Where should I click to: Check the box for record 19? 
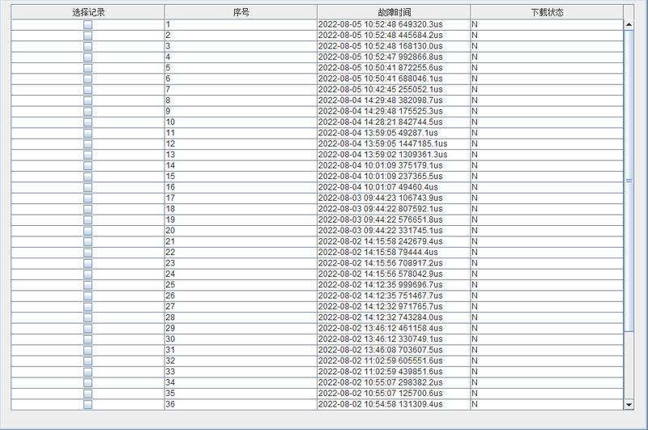tap(87, 220)
